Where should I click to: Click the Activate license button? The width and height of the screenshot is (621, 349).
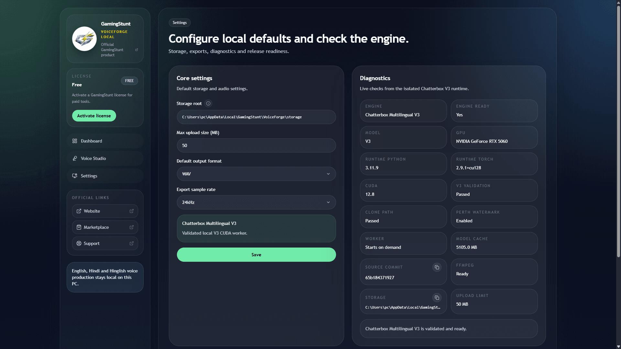(x=94, y=116)
